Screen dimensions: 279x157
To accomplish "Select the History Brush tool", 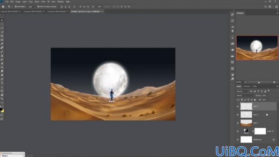I will coord(2,59).
